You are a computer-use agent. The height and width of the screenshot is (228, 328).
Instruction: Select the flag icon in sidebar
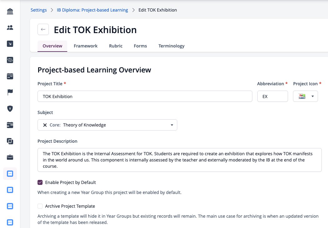pyautogui.click(x=10, y=92)
